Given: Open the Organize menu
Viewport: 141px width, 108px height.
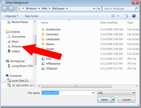Looking at the screenshot, I should 12,16.
